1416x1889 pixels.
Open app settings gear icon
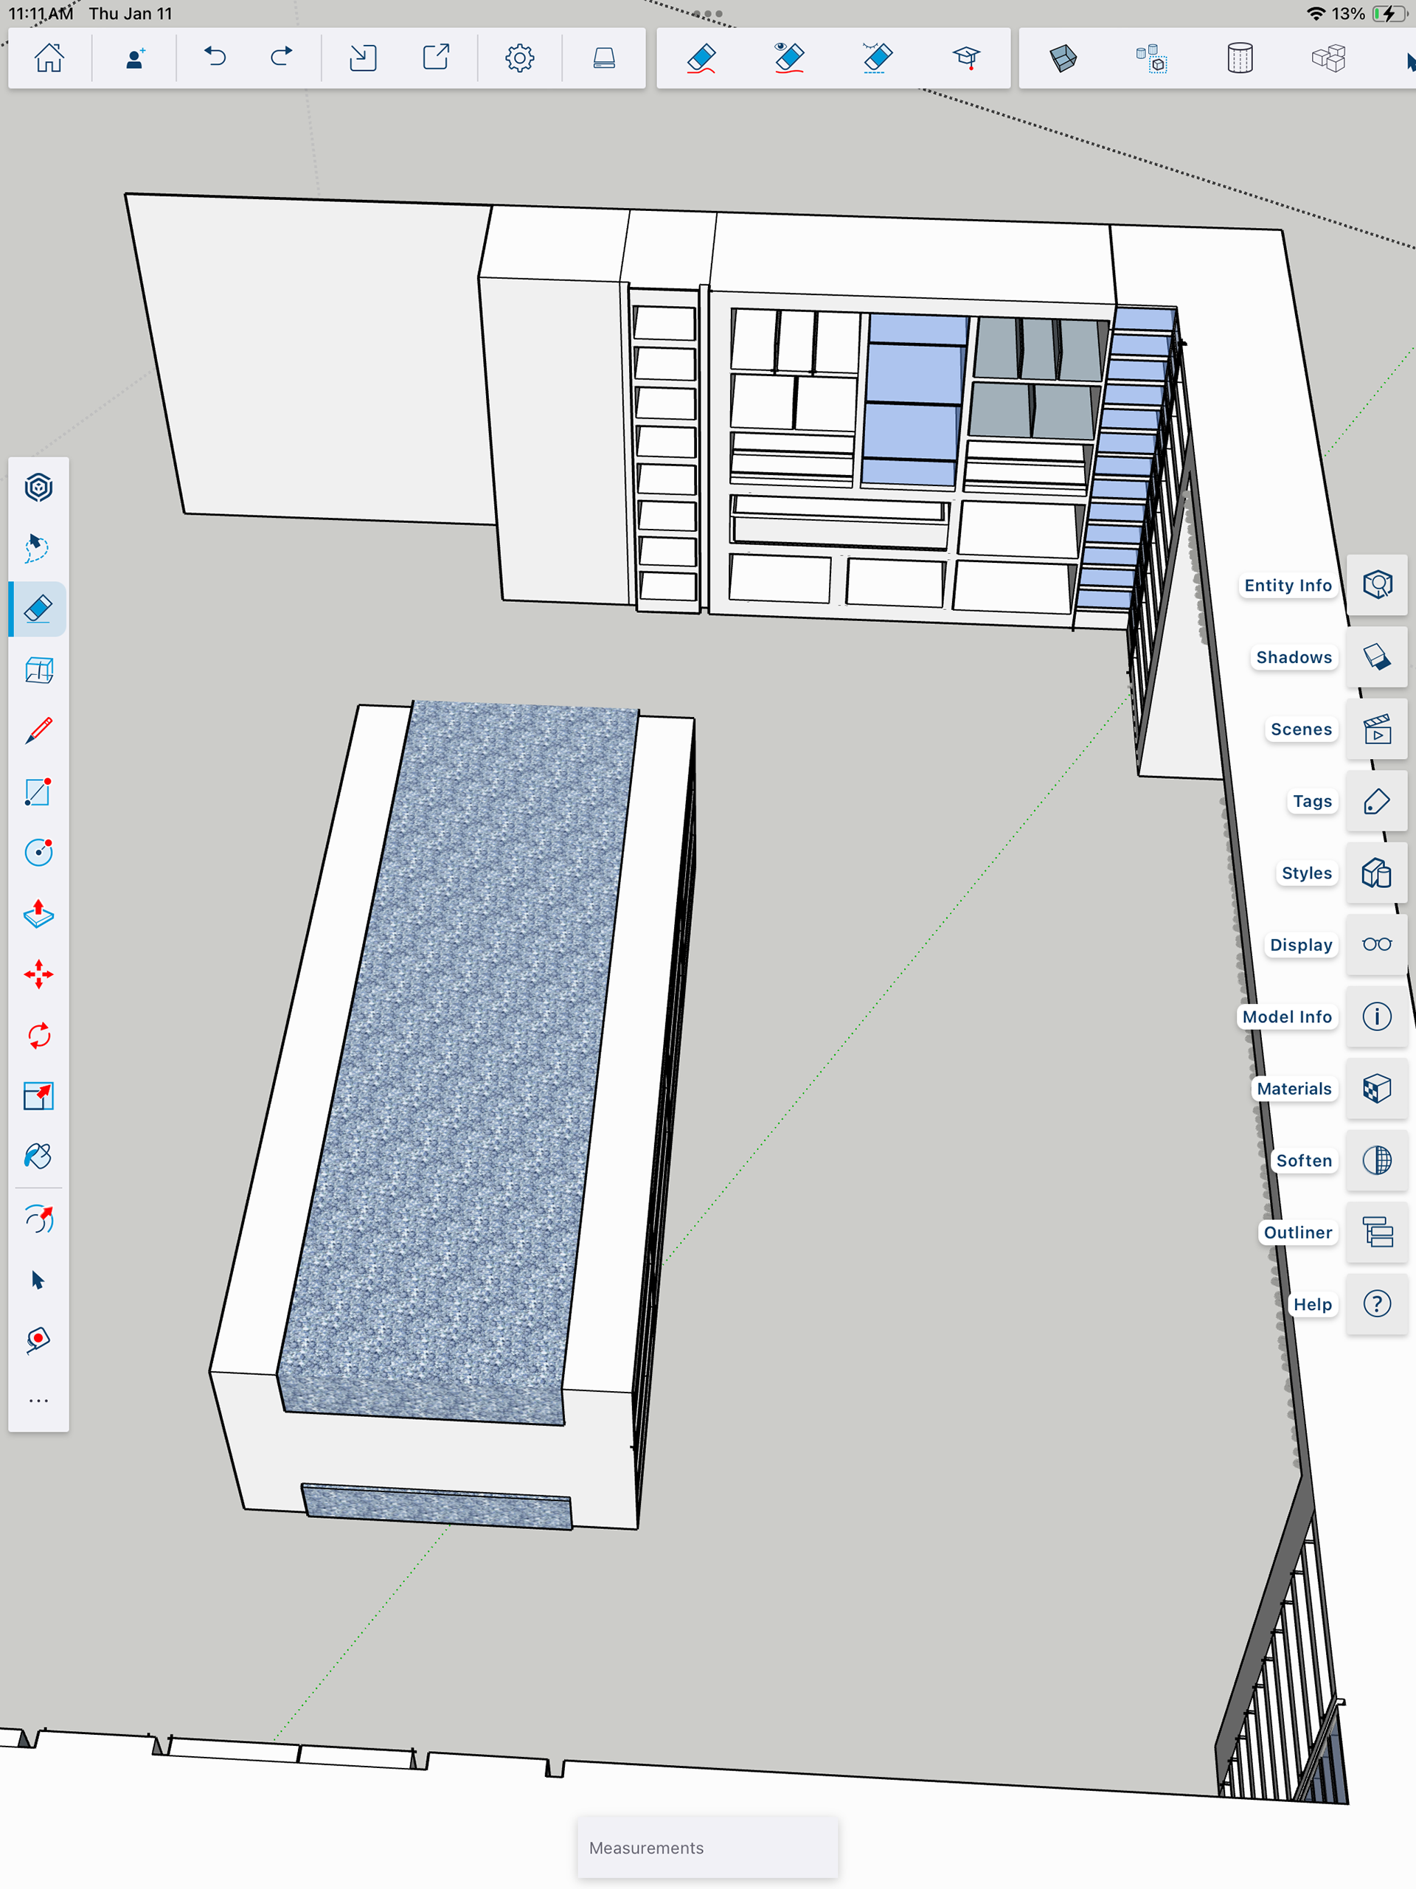coord(519,58)
